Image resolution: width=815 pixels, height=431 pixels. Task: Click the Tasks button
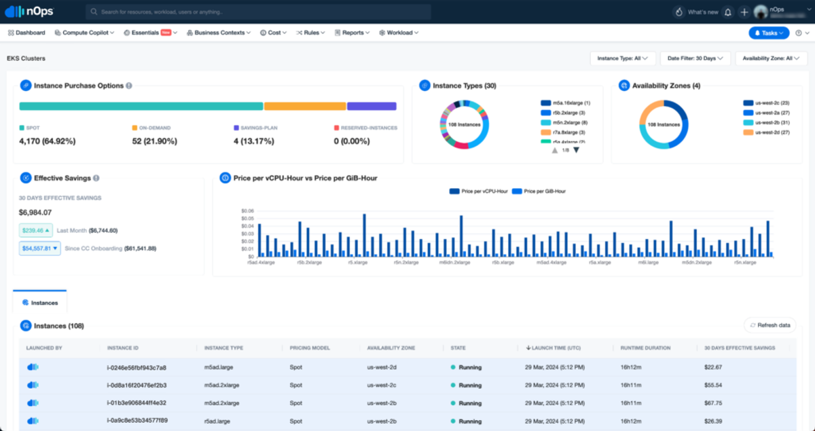(x=769, y=33)
